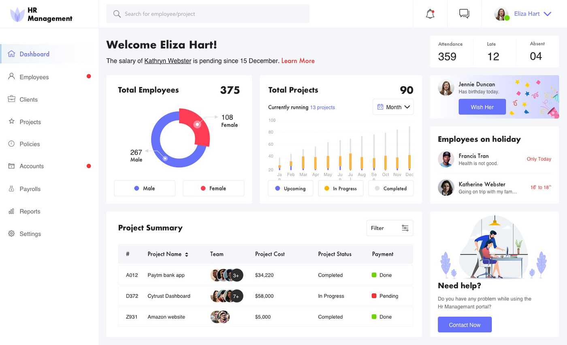
Task: Toggle the Male legend in employees chart
Action: pyautogui.click(x=145, y=188)
